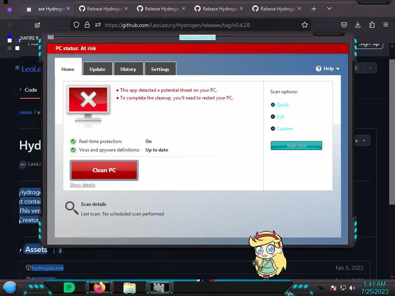Viewport: 395px width, 296px height.
Task: Click the Help question mark icon
Action: click(x=319, y=69)
